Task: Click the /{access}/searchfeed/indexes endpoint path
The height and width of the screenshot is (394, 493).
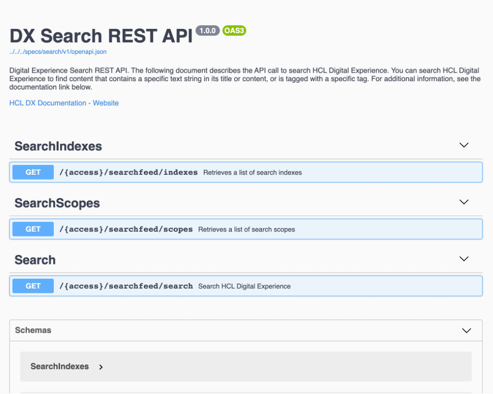Action: [x=128, y=172]
